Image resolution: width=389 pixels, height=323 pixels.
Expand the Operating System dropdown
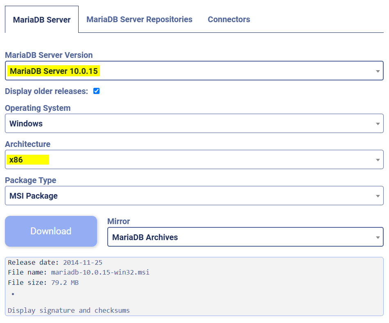(x=194, y=123)
